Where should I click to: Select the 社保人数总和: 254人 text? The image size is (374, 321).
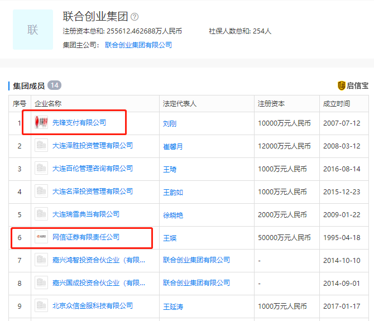pyautogui.click(x=240, y=31)
